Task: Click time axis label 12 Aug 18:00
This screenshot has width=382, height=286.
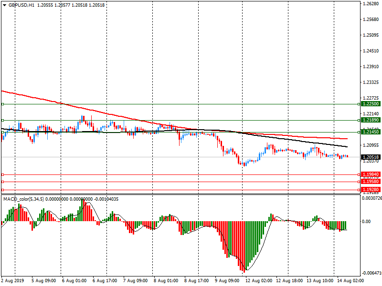Action: pyautogui.click(x=289, y=281)
